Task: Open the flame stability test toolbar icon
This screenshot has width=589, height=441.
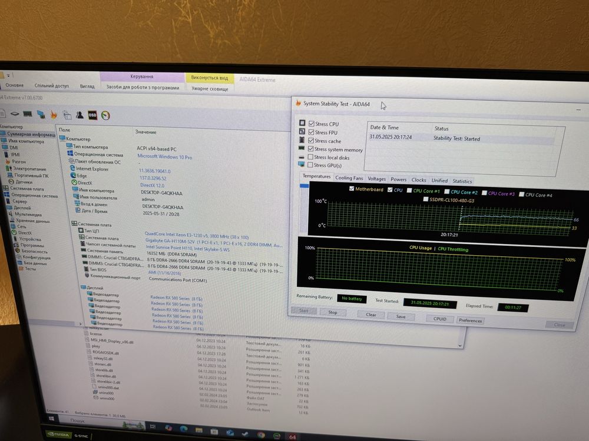Action: click(x=54, y=115)
